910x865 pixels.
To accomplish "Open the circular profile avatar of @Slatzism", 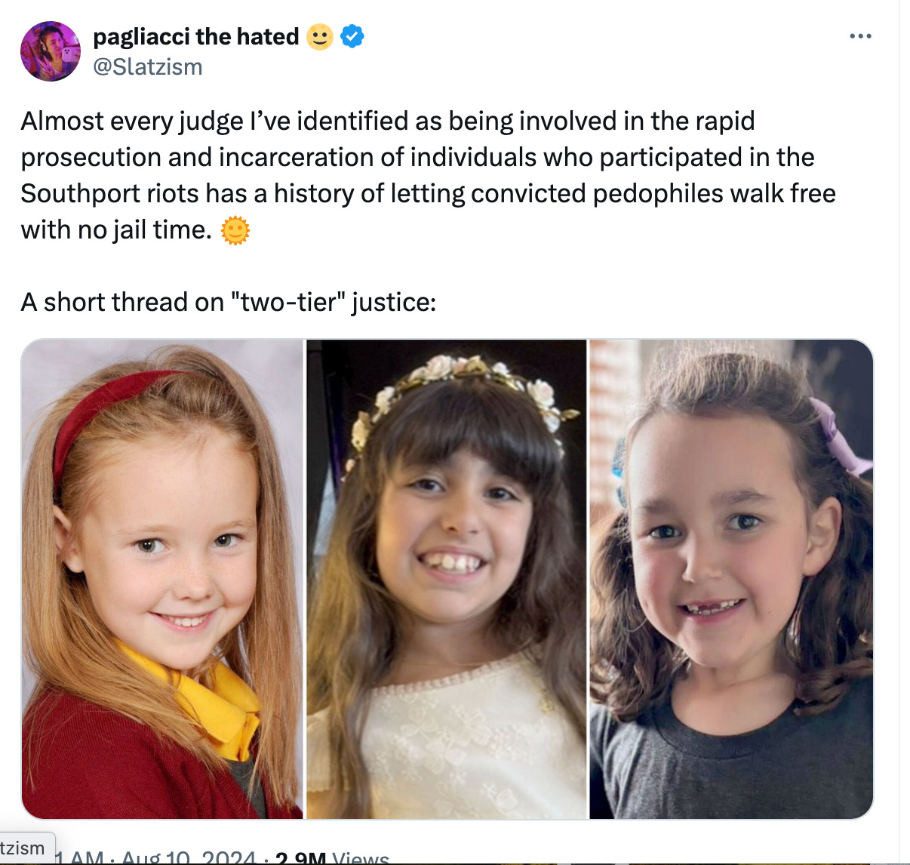I will tap(50, 51).
